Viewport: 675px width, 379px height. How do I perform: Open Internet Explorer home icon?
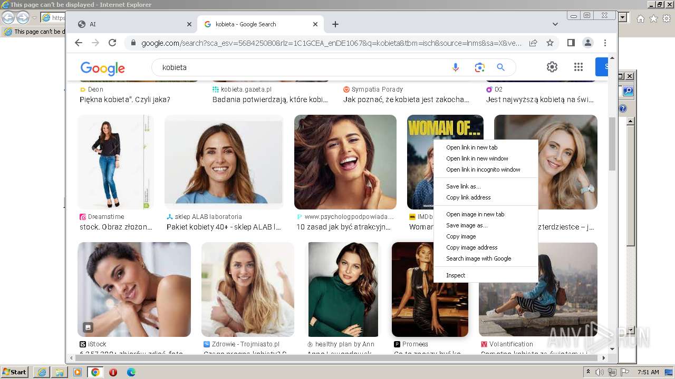click(640, 18)
